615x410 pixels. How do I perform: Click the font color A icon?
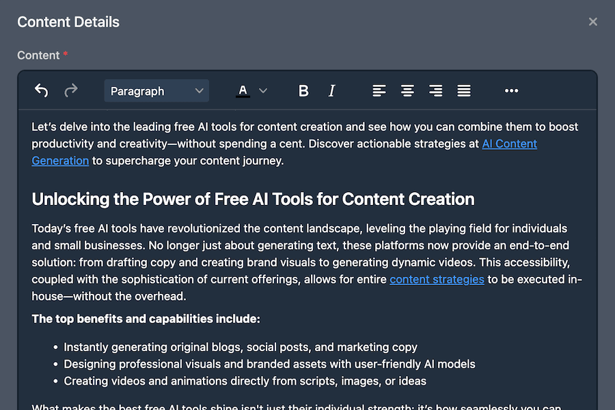pos(243,90)
